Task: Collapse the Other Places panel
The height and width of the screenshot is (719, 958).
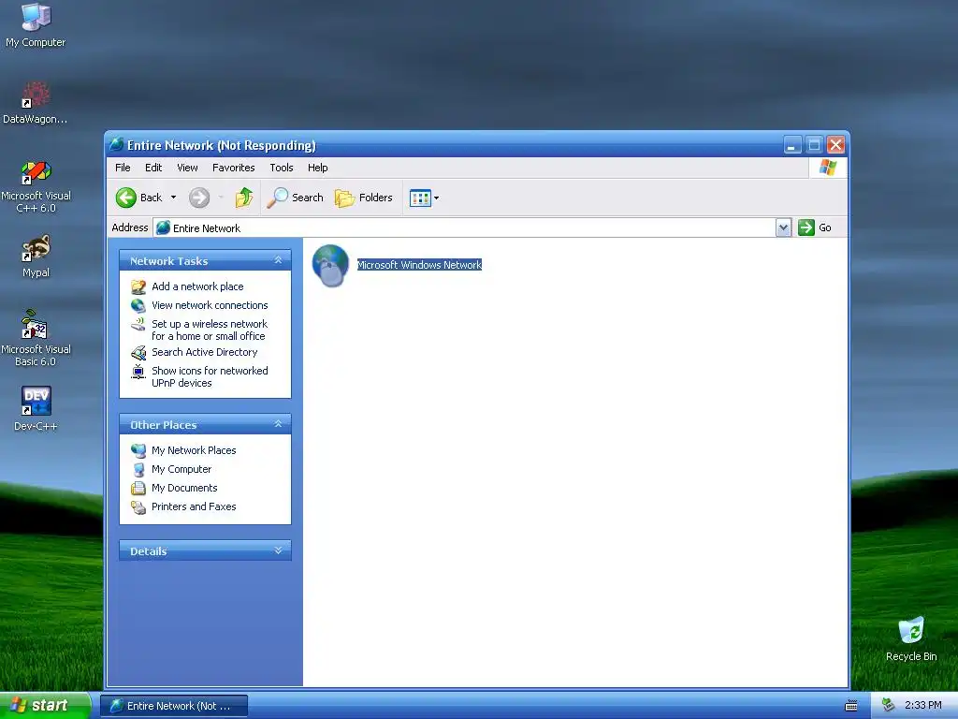Action: (x=278, y=424)
